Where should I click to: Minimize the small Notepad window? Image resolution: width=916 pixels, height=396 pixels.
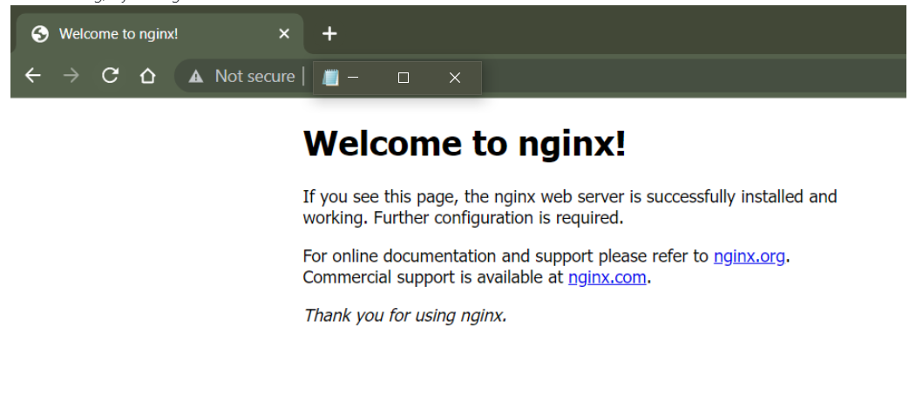[353, 78]
